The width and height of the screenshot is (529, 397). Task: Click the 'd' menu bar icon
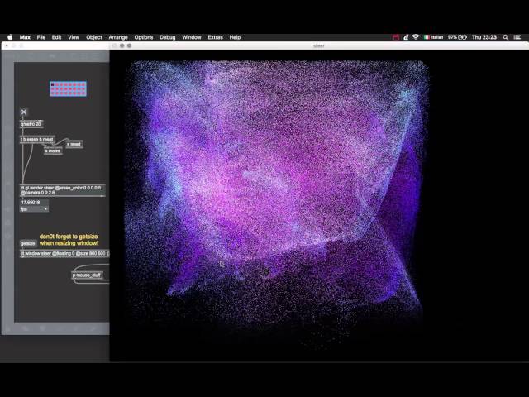point(406,37)
